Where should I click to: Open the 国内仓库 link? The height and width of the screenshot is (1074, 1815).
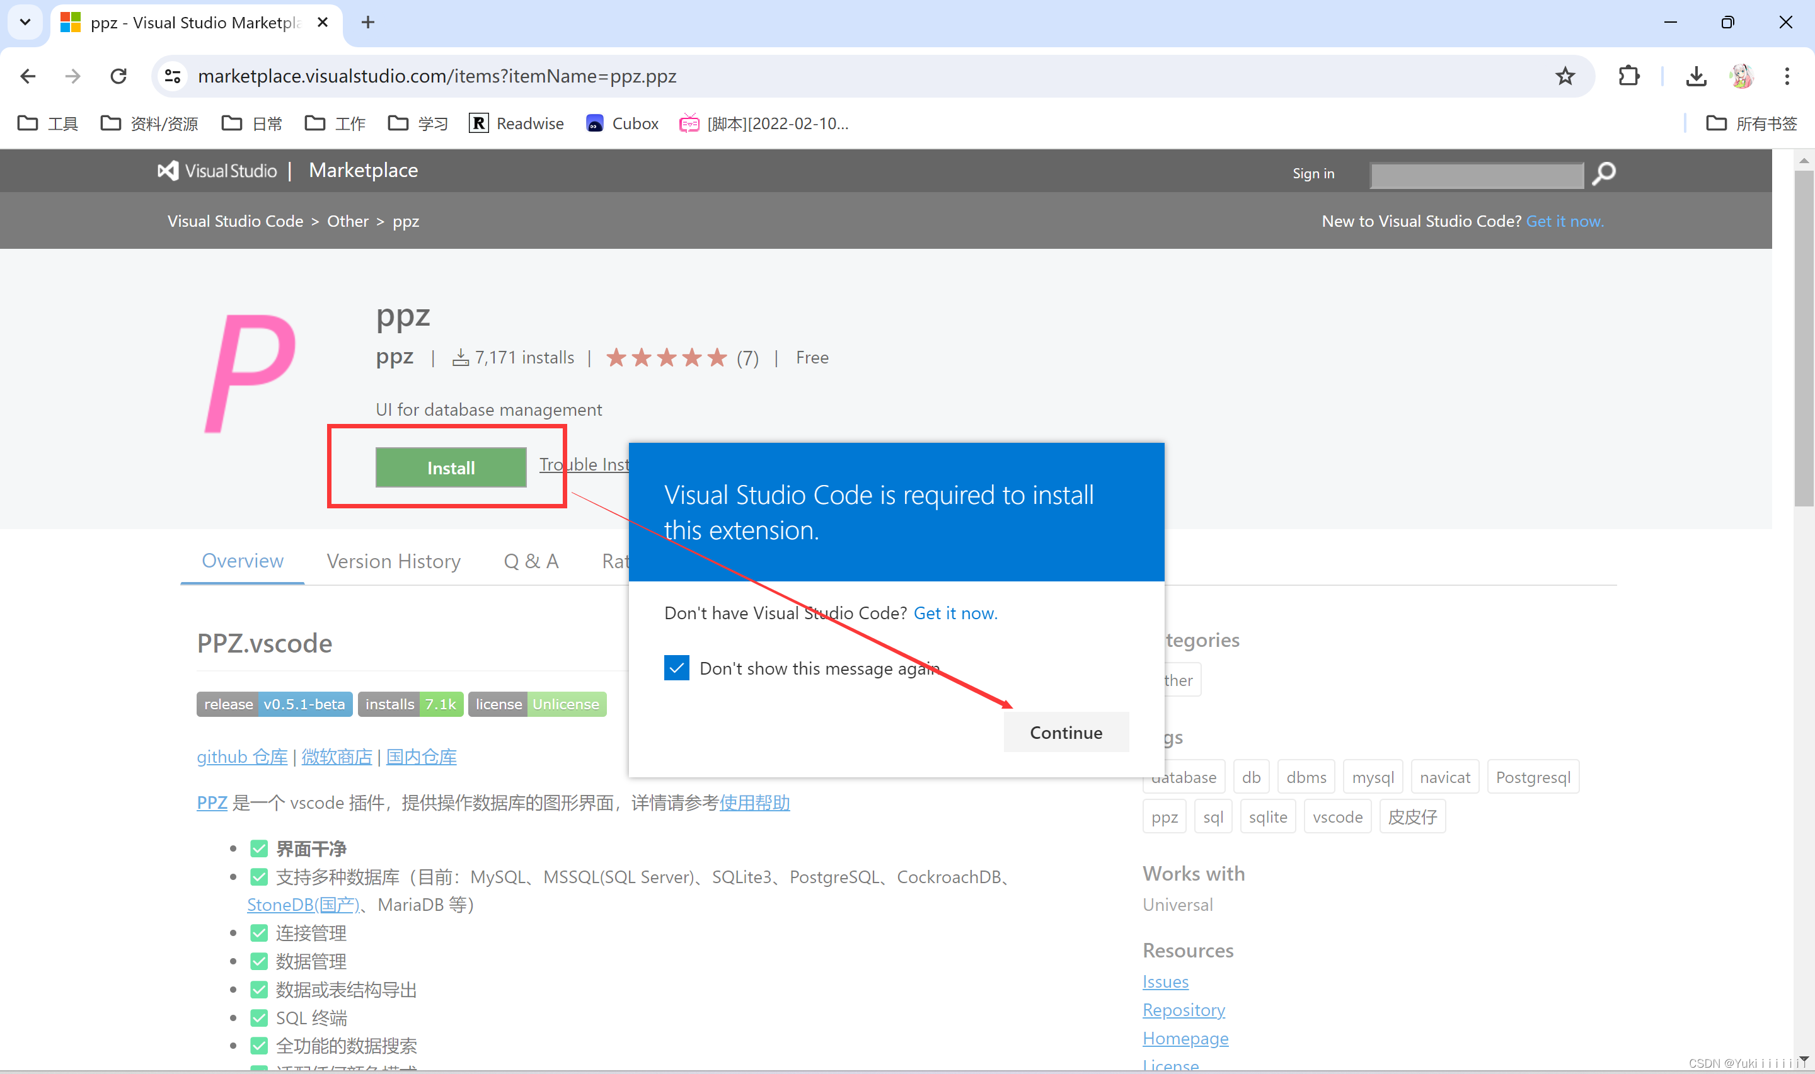click(x=422, y=757)
